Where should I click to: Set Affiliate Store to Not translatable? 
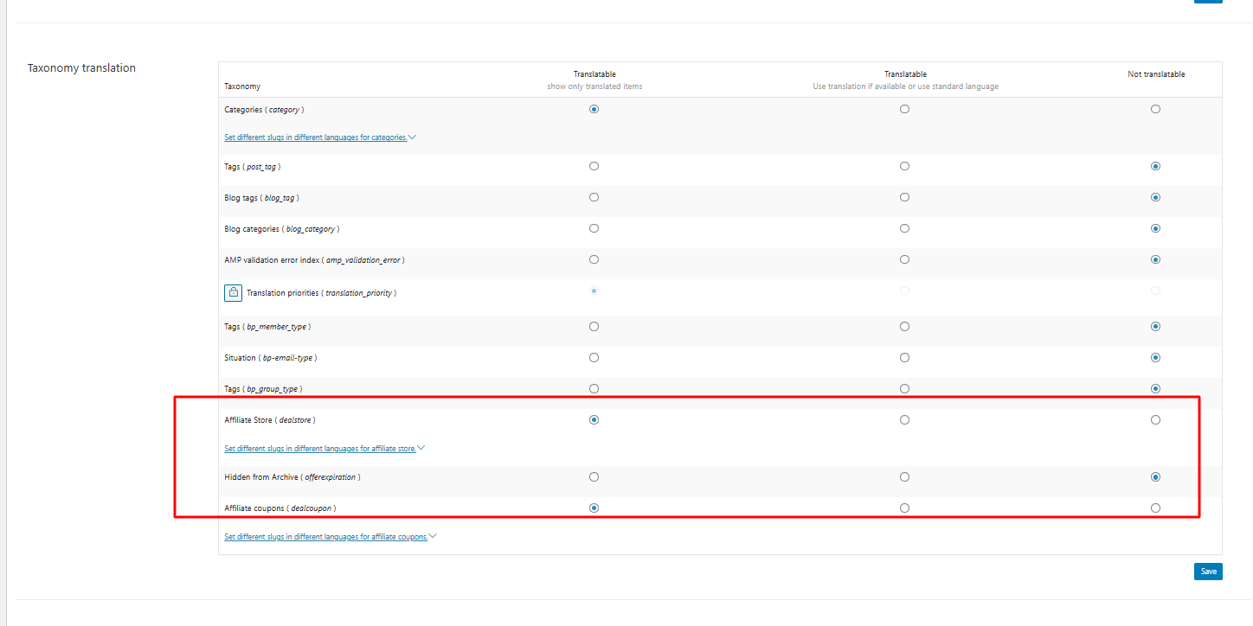(1155, 420)
